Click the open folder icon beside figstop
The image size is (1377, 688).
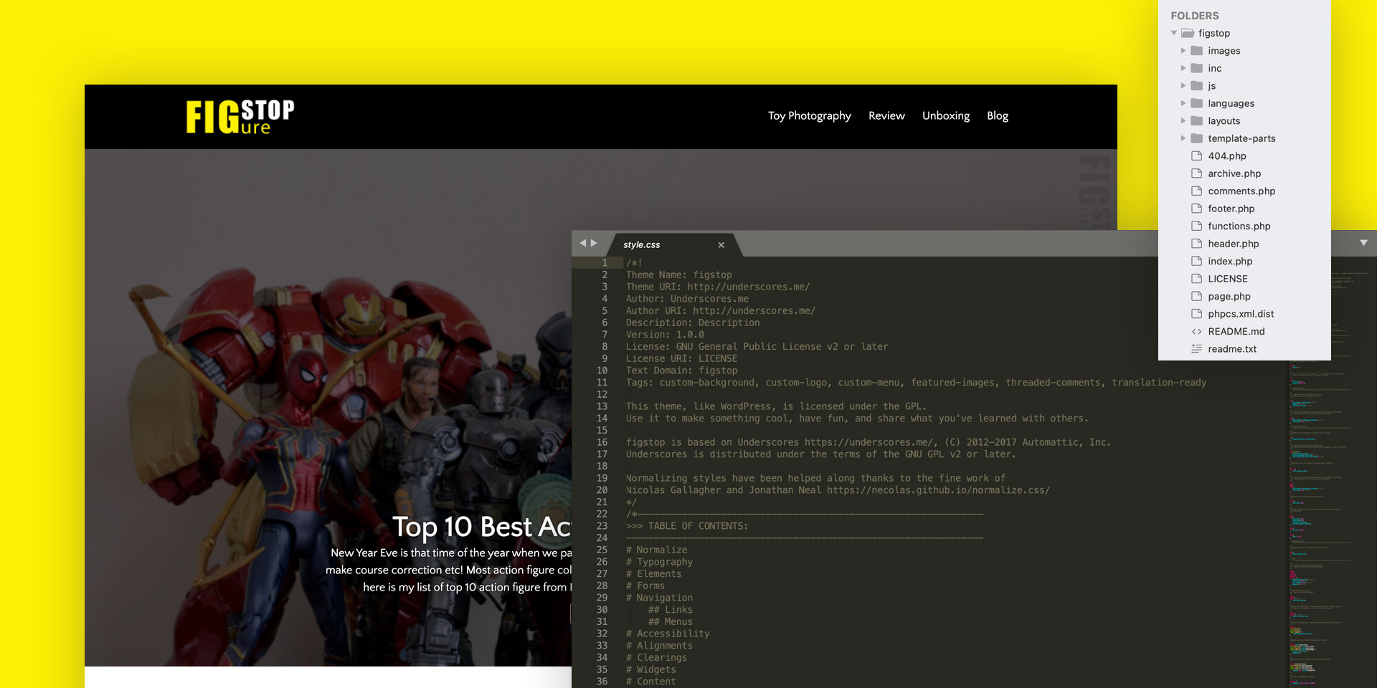point(1188,33)
